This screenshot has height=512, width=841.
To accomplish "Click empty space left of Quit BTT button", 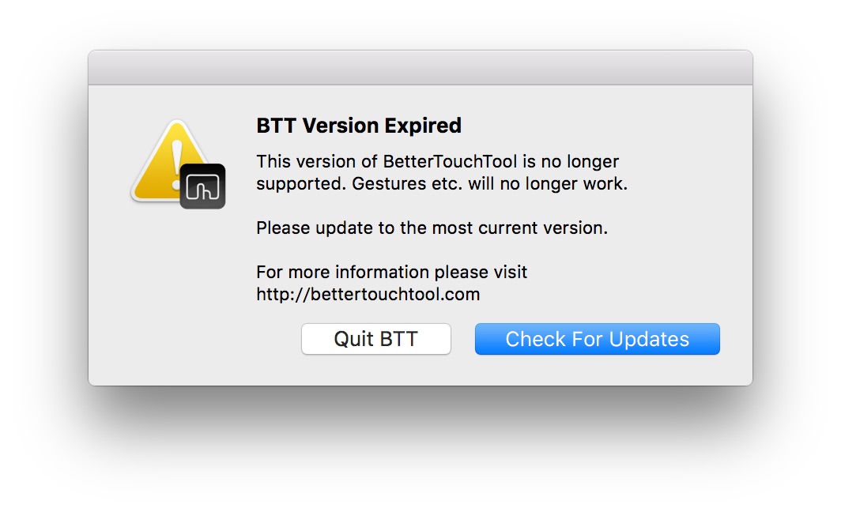I will tap(198, 340).
